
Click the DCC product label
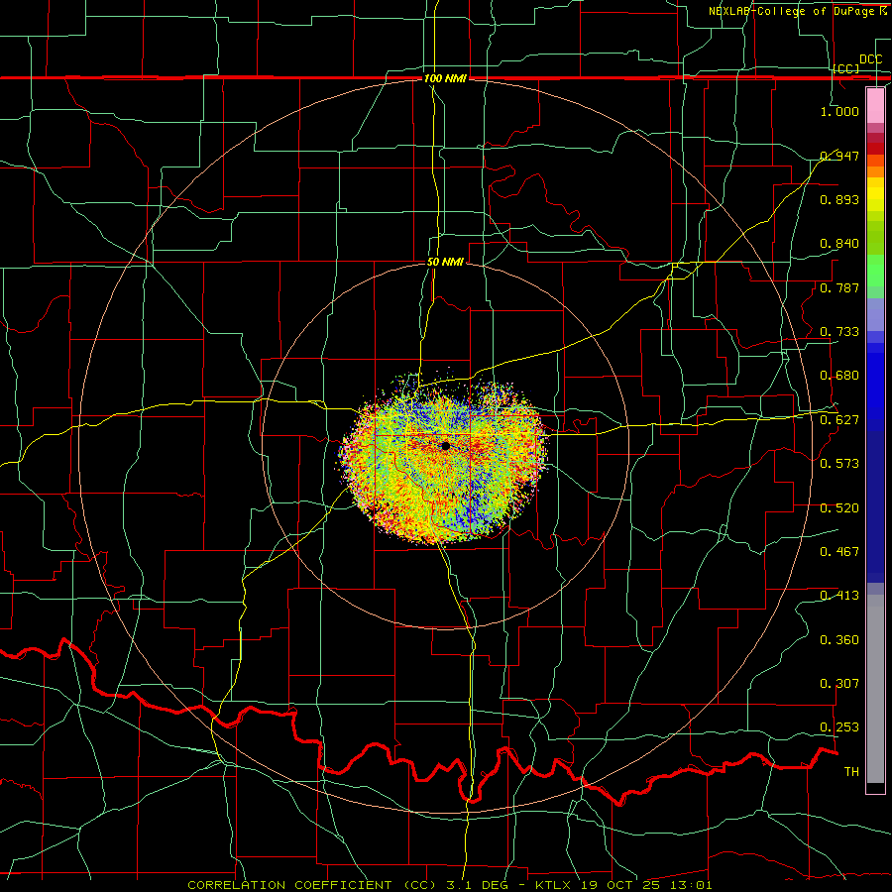click(x=871, y=59)
